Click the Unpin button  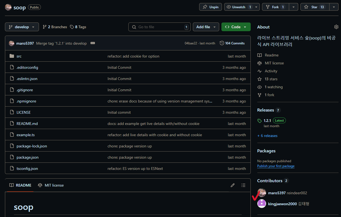[x=210, y=7]
